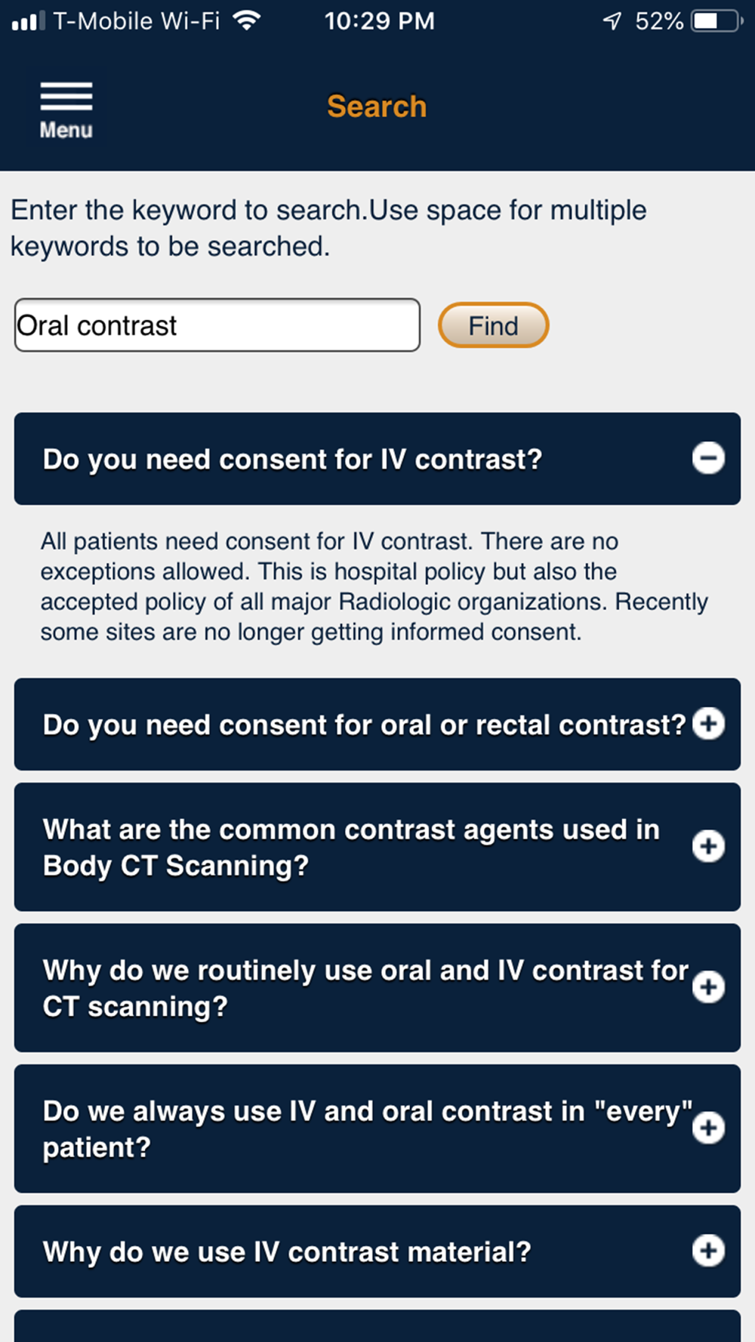The width and height of the screenshot is (755, 1342).
Task: Tap the IV contrast consent answer text
Action: click(x=374, y=586)
